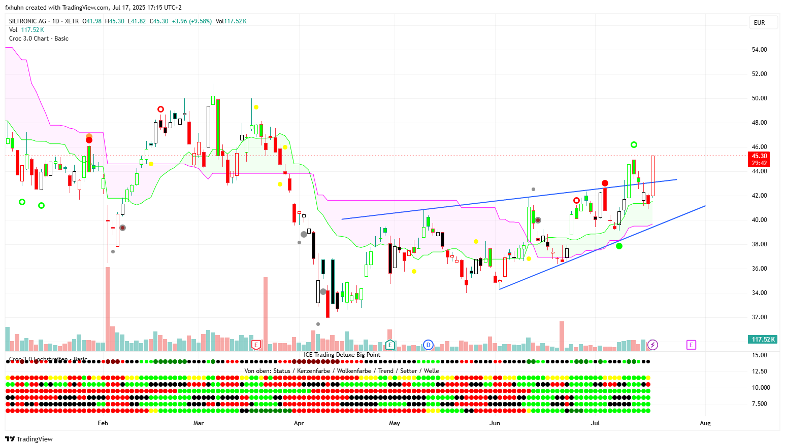Image resolution: width=785 pixels, height=448 pixels.
Task: Click the green 117.52K volume axis label
Action: point(762,340)
